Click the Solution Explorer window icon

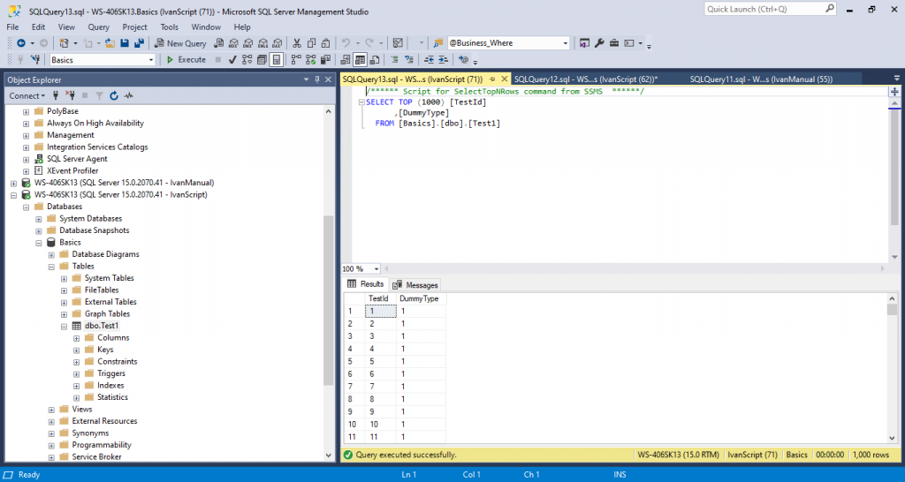tap(585, 43)
